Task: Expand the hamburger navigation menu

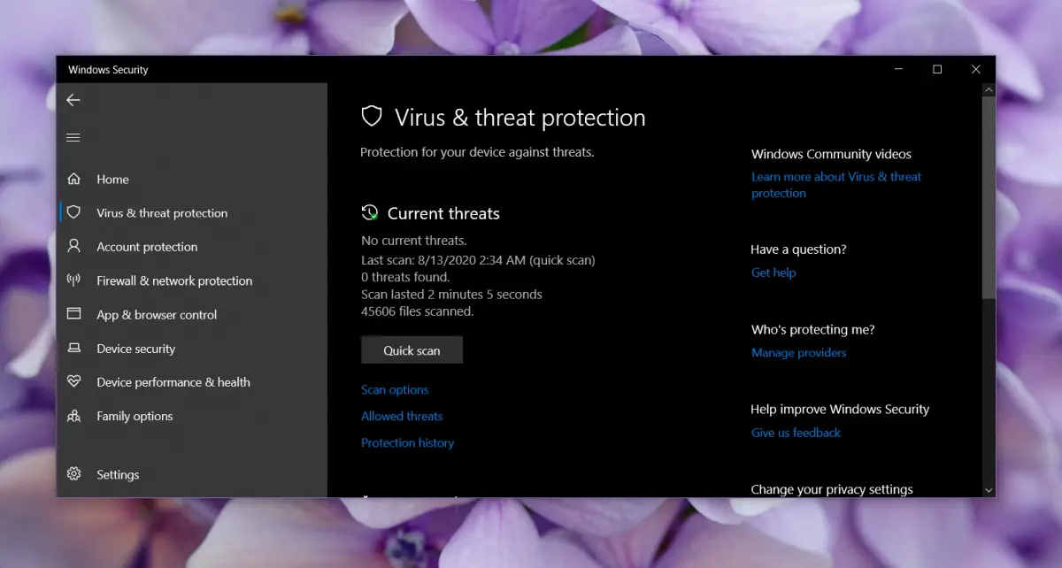Action: (x=73, y=137)
